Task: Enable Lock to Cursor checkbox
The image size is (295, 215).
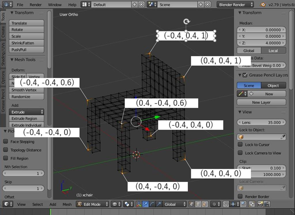Action: click(x=240, y=144)
